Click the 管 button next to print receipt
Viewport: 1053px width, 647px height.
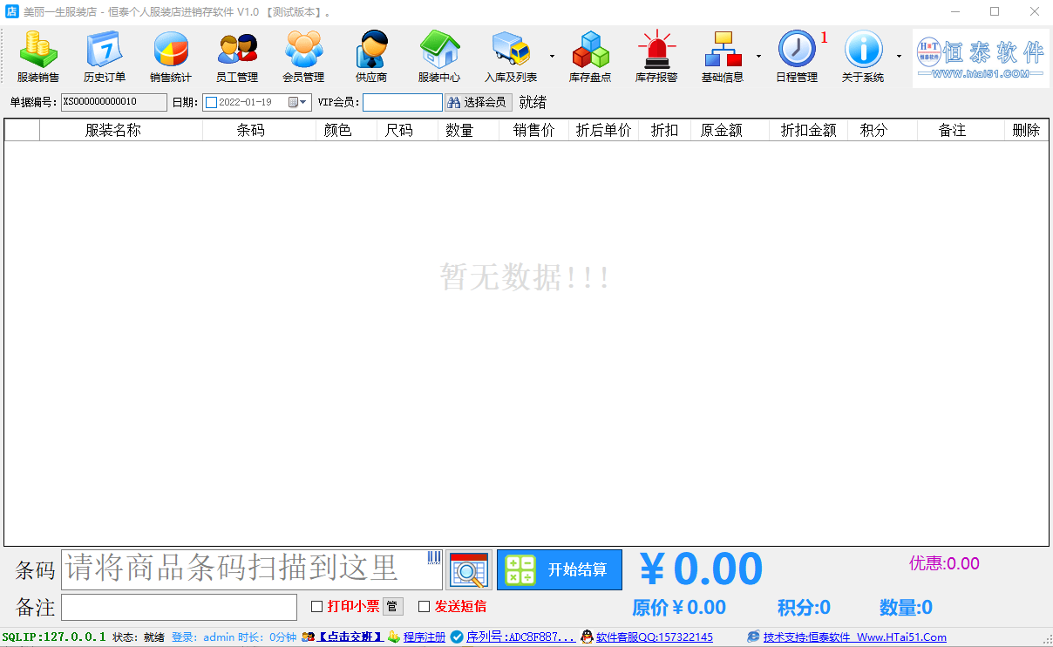393,607
